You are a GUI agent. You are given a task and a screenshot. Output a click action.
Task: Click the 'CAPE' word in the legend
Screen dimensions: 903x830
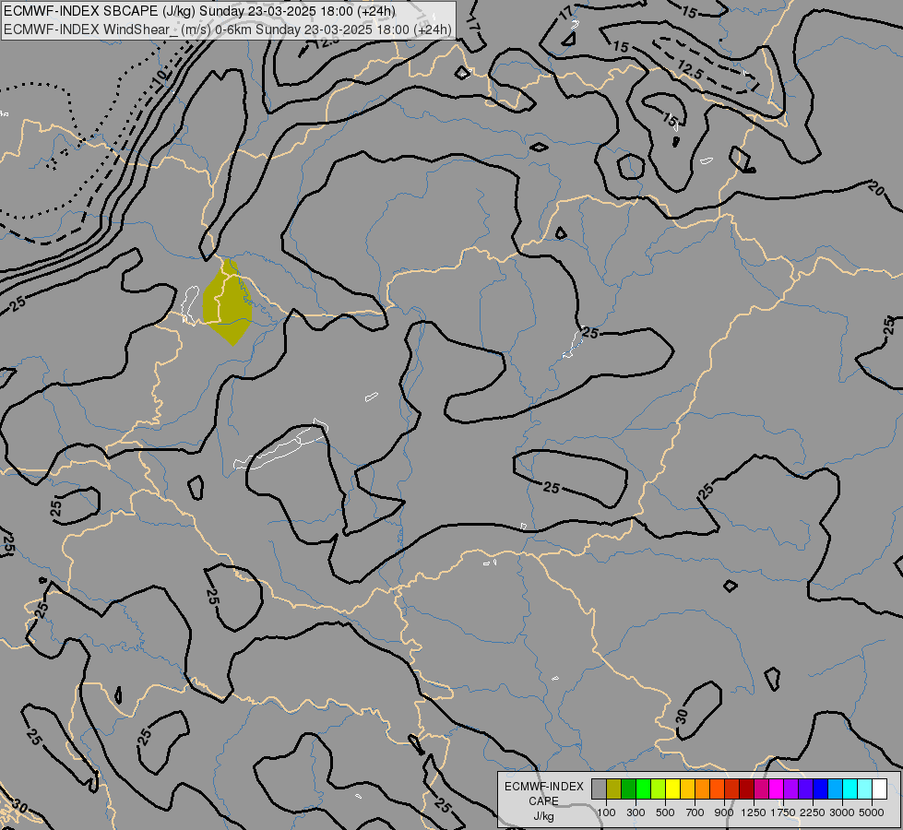[x=543, y=801]
